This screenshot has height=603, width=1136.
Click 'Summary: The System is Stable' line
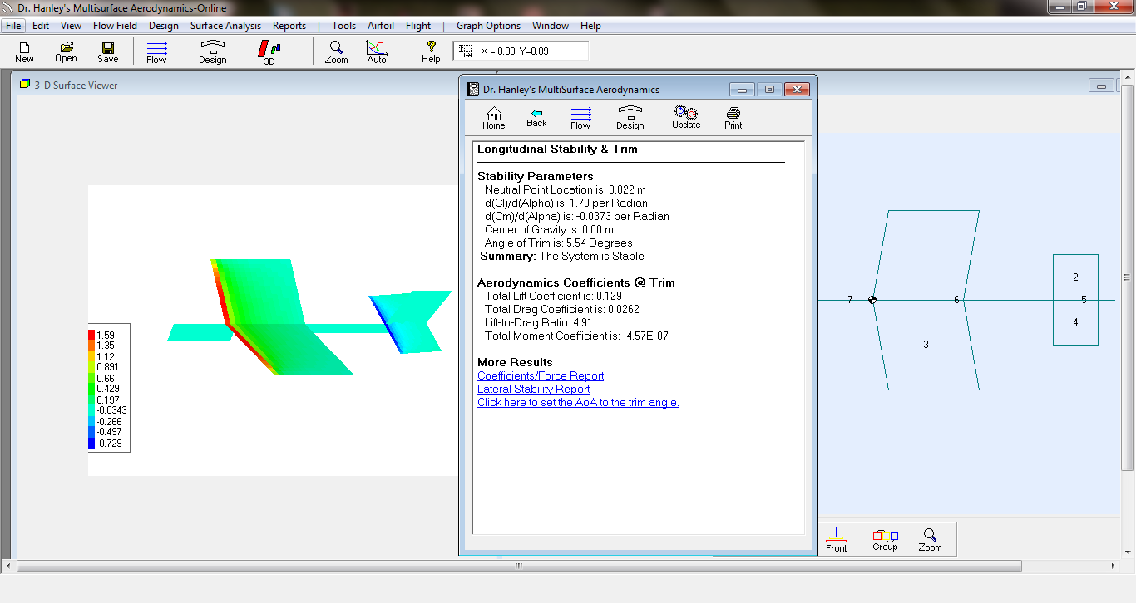point(562,256)
